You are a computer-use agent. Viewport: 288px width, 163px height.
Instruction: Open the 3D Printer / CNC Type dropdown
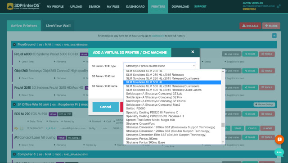[159, 66]
